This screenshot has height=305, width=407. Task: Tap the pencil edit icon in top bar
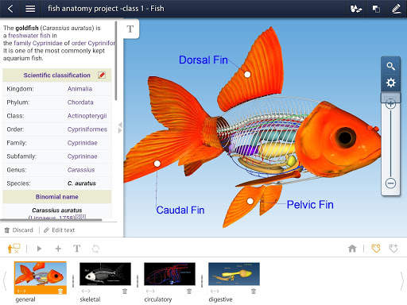pyautogui.click(x=396, y=9)
